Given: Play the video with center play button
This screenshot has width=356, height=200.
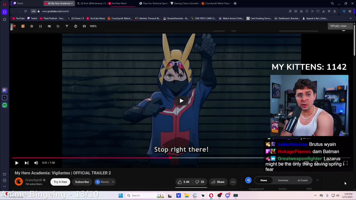Looking at the screenshot, I should pyautogui.click(x=181, y=101).
